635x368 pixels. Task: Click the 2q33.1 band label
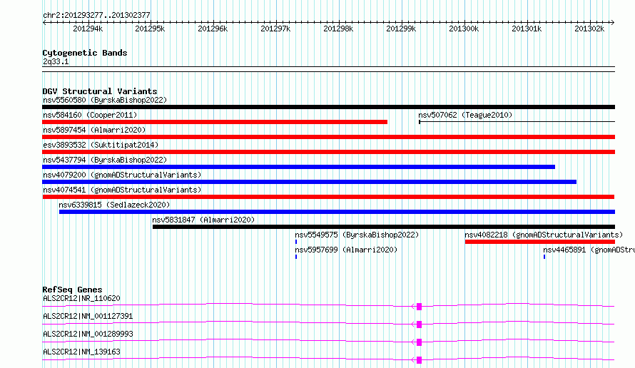[56, 61]
